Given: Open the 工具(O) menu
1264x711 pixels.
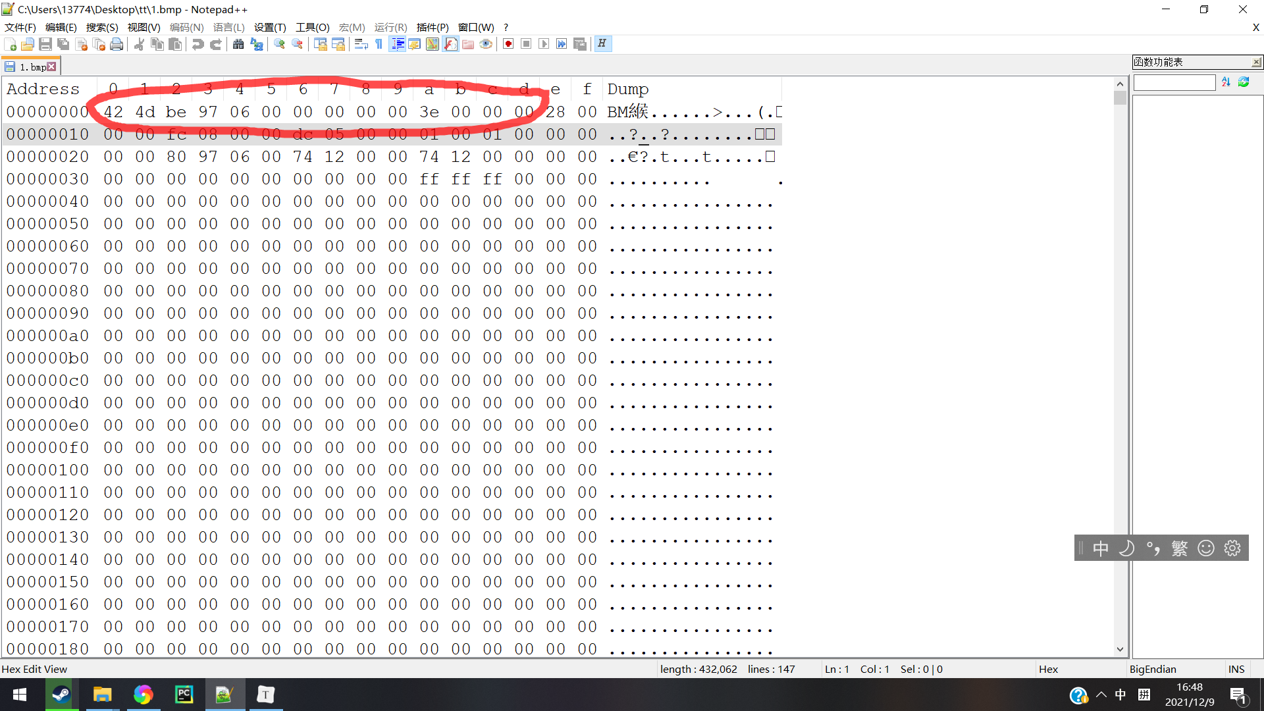Looking at the screenshot, I should click(x=312, y=28).
